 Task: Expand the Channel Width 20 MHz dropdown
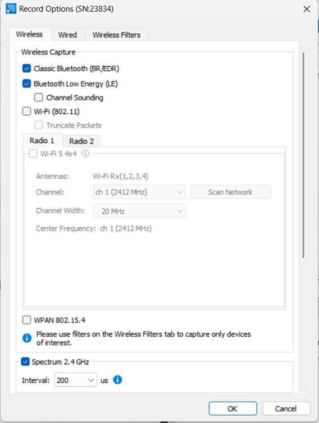pyautogui.click(x=139, y=211)
